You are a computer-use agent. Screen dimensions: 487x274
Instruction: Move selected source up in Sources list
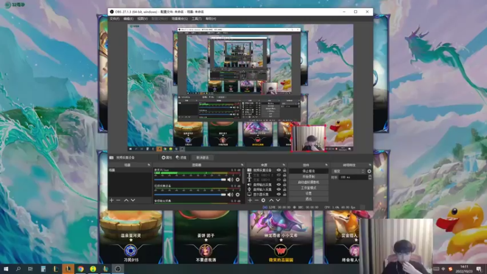click(271, 200)
